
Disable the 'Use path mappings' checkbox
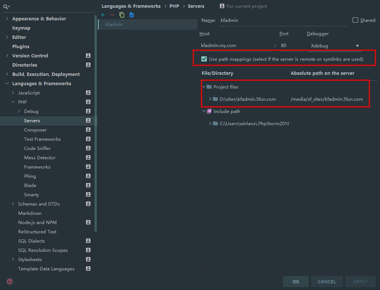(x=203, y=59)
